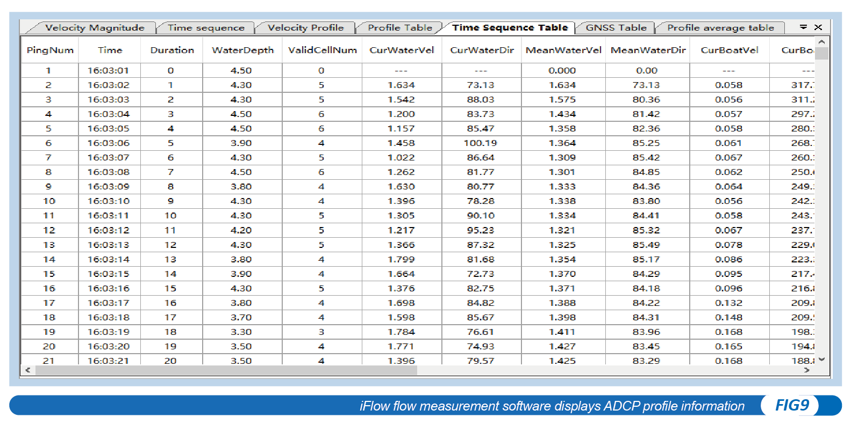Click the PingNum column header

pos(50,50)
